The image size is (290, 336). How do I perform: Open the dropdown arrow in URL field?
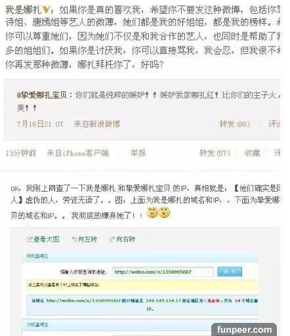point(209,272)
